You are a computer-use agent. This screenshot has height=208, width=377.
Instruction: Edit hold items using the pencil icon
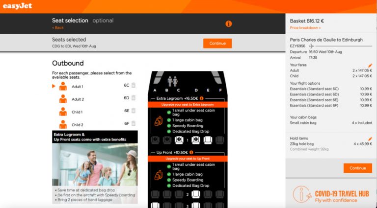370,139
